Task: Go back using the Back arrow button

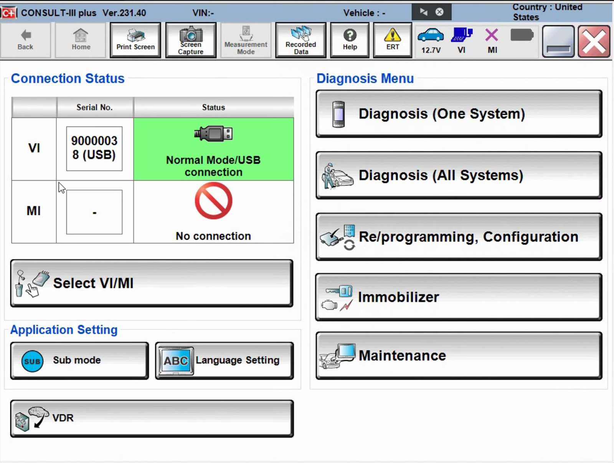Action: coord(25,40)
